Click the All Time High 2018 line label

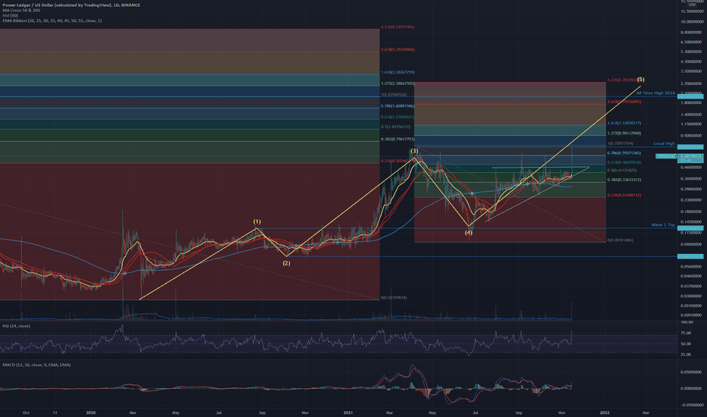pyautogui.click(x=655, y=92)
